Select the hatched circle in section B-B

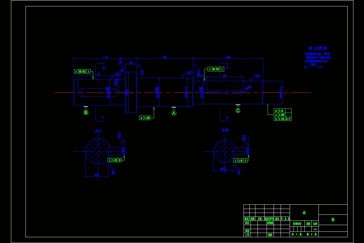point(225,151)
